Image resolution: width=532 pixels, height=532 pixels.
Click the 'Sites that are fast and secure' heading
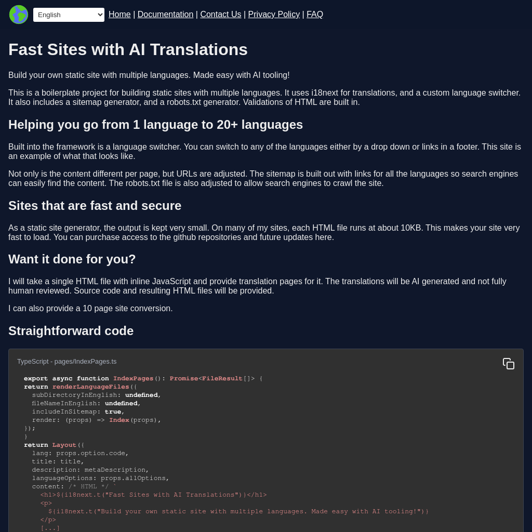pyautogui.click(x=95, y=205)
